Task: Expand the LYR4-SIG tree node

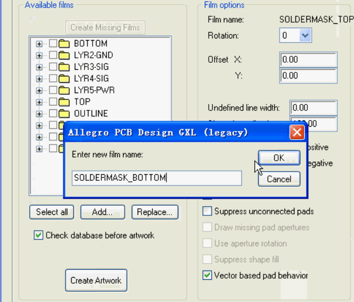Action: pyautogui.click(x=39, y=79)
